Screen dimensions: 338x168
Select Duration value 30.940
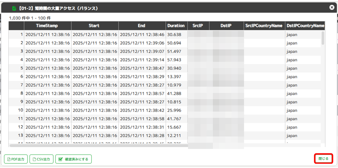tap(174, 68)
